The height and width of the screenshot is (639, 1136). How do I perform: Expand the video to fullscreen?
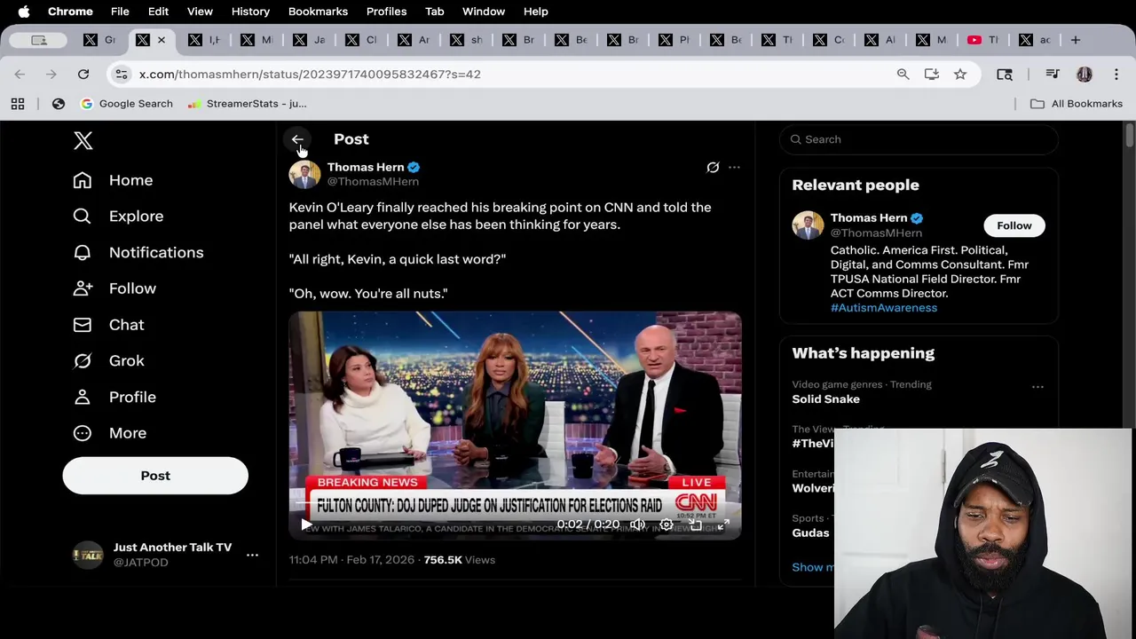click(723, 525)
